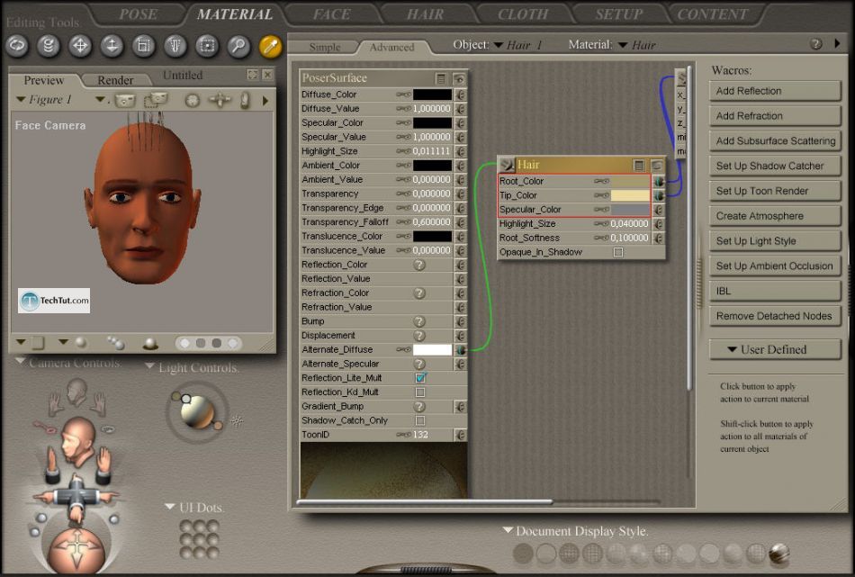855x577 pixels.
Task: Expand the User Defined wacros menu
Action: pos(774,349)
